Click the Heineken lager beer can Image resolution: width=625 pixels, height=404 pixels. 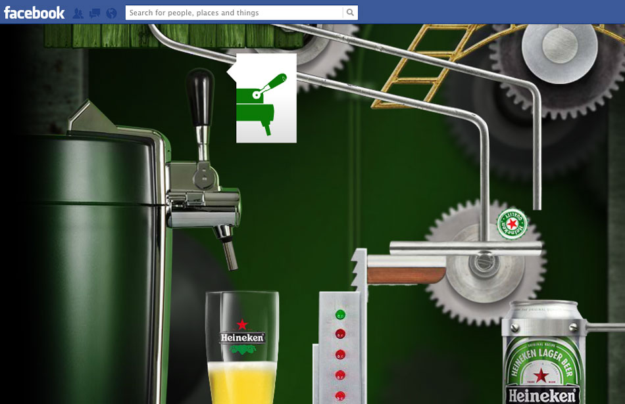click(x=543, y=352)
